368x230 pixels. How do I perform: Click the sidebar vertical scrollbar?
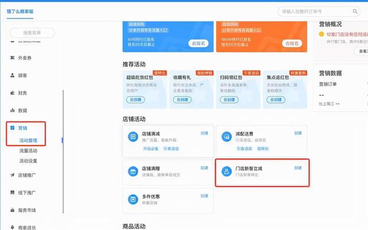[x=63, y=151]
